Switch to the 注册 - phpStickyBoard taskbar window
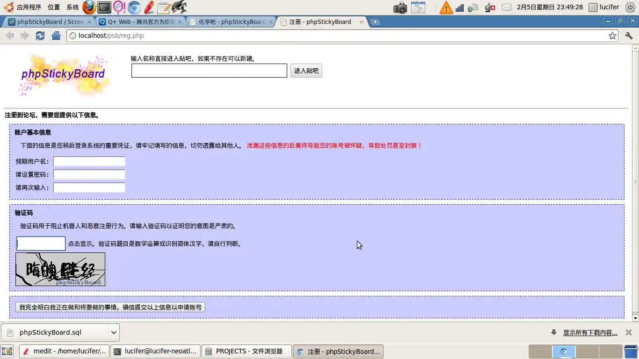This screenshot has width=639, height=359. coord(338,352)
